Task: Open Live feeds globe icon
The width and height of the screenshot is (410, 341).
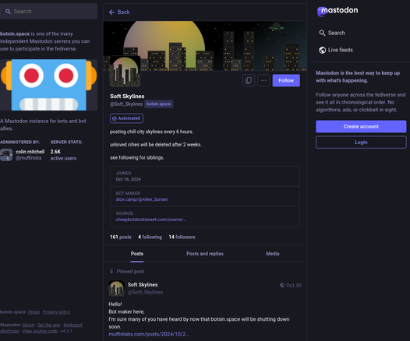Action: (x=322, y=50)
